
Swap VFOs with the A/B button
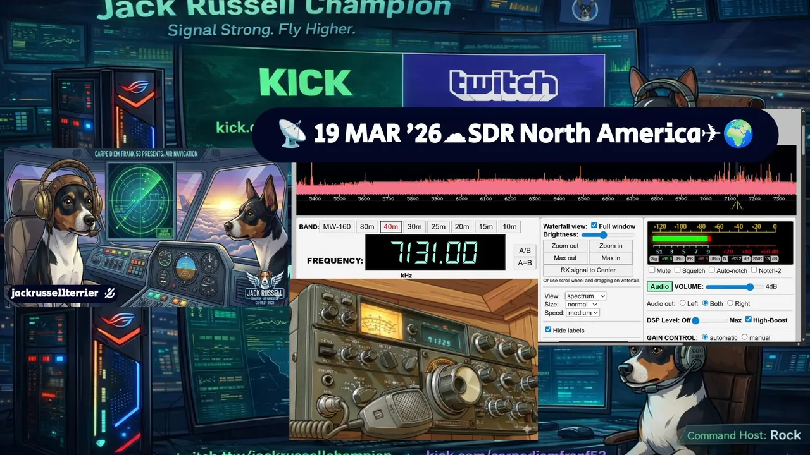(525, 250)
